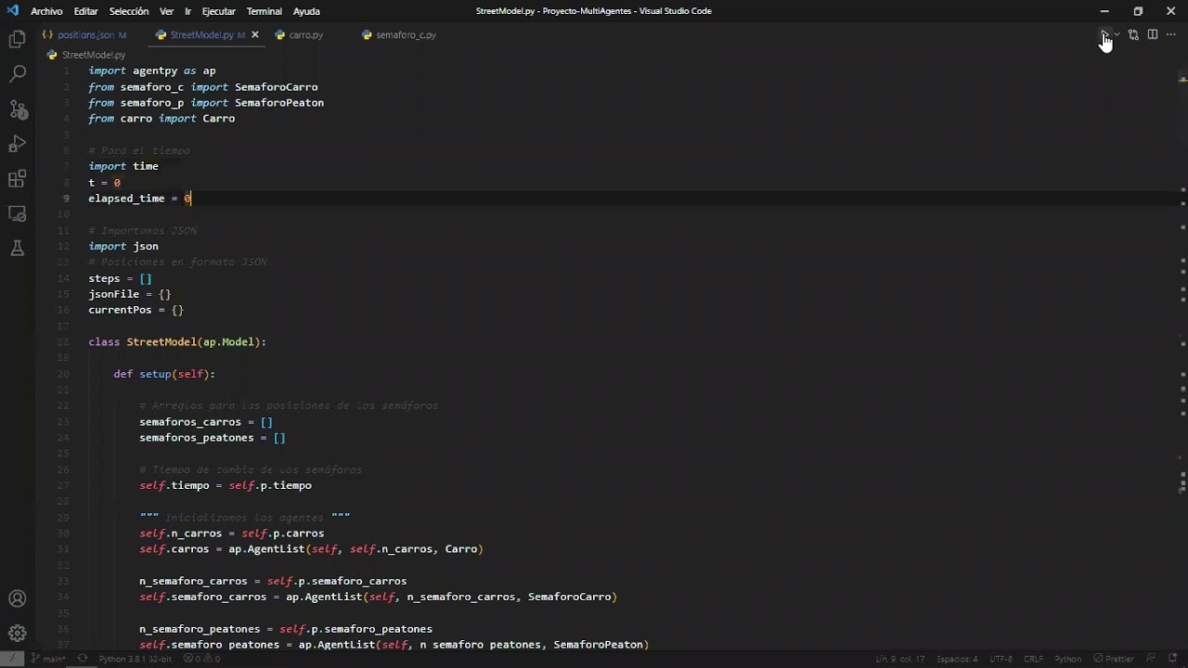
Task: Open the Editar menu
Action: (x=85, y=11)
